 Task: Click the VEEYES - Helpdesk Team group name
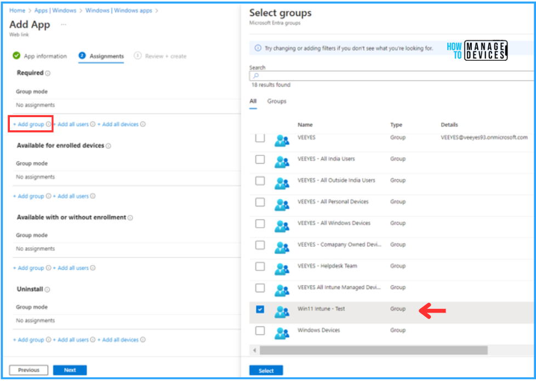tap(327, 266)
